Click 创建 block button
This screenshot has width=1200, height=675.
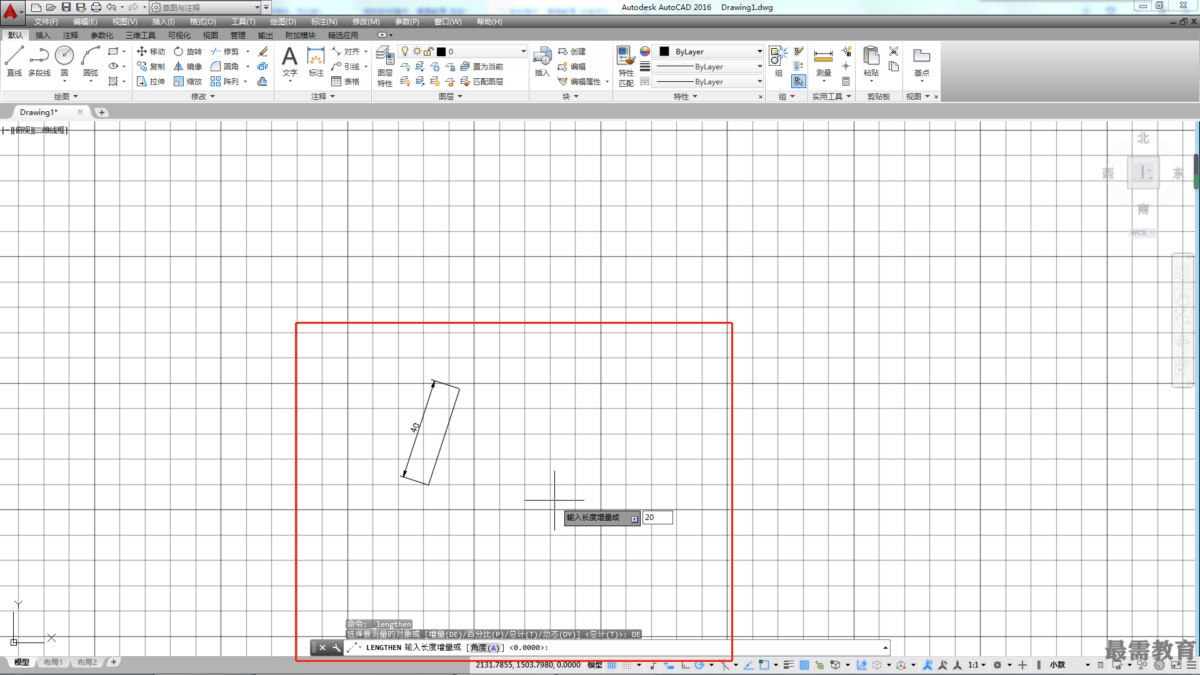(x=572, y=51)
